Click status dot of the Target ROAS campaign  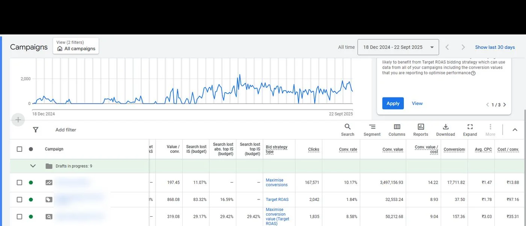(31, 199)
